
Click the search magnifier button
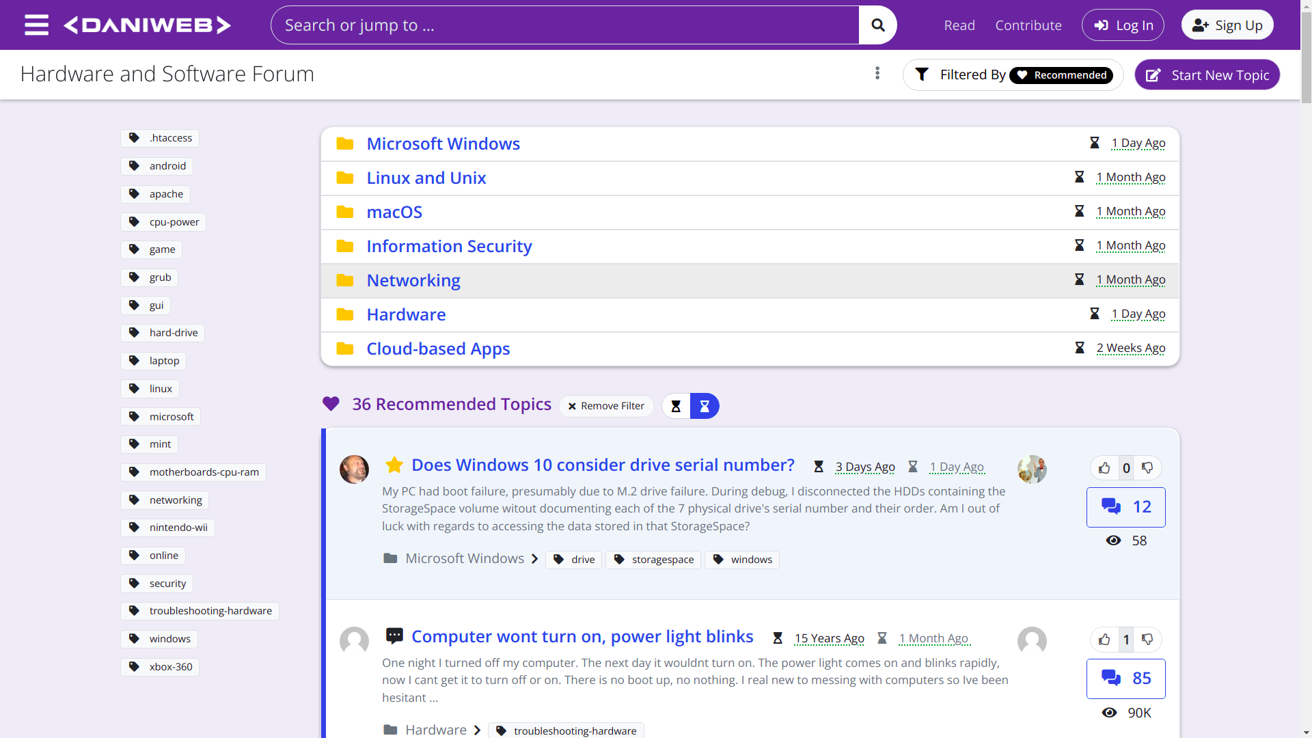[878, 25]
